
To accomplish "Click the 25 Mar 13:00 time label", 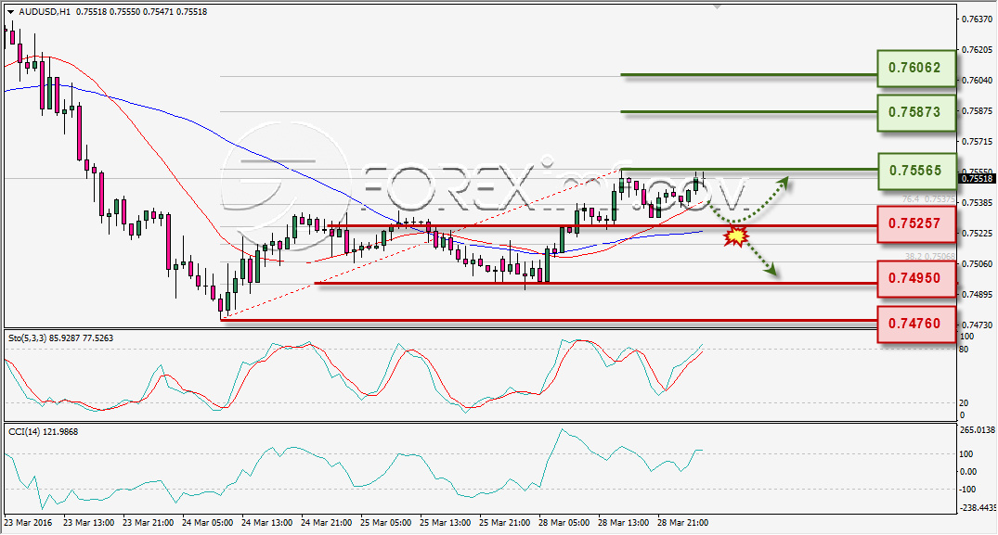I will click(445, 523).
